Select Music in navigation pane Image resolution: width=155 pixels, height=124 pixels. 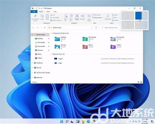(x=39, y=54)
